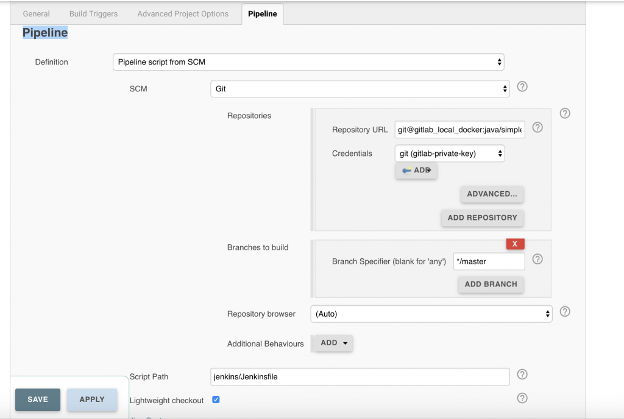Click help icon next to Repository browser
This screenshot has width=624, height=419.
coord(564,312)
